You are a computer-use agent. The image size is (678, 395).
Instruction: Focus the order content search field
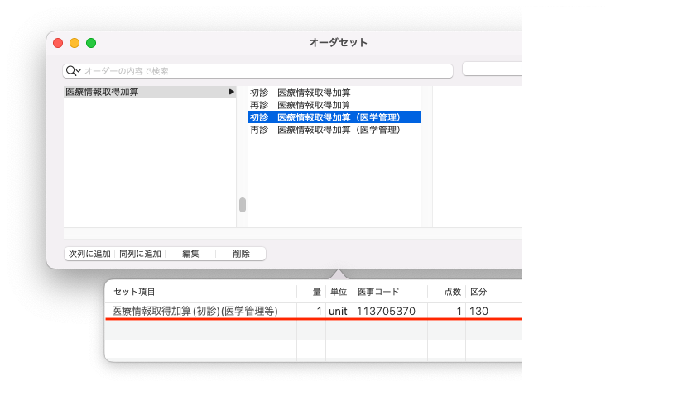(x=265, y=71)
